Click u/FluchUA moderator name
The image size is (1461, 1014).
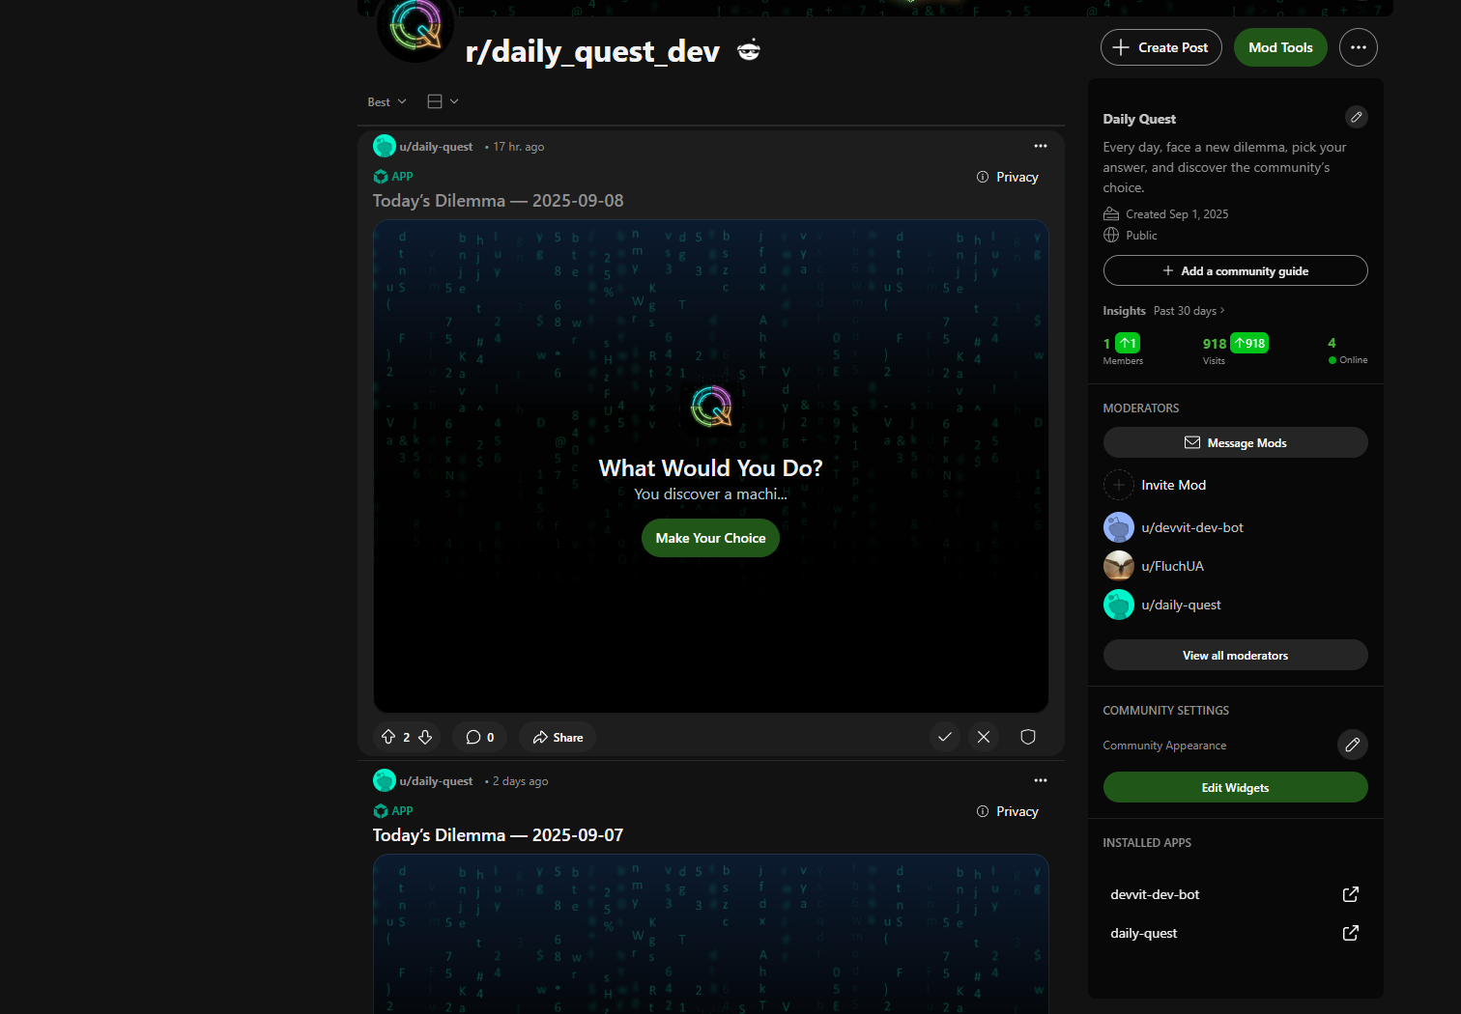click(x=1172, y=566)
